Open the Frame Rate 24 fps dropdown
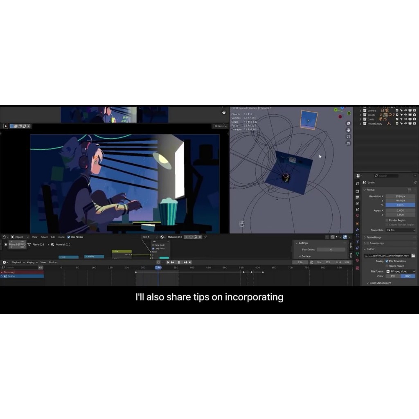The height and width of the screenshot is (419, 419). (x=401, y=230)
